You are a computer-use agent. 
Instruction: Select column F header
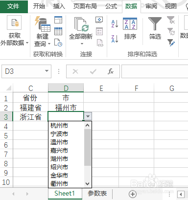(137, 88)
